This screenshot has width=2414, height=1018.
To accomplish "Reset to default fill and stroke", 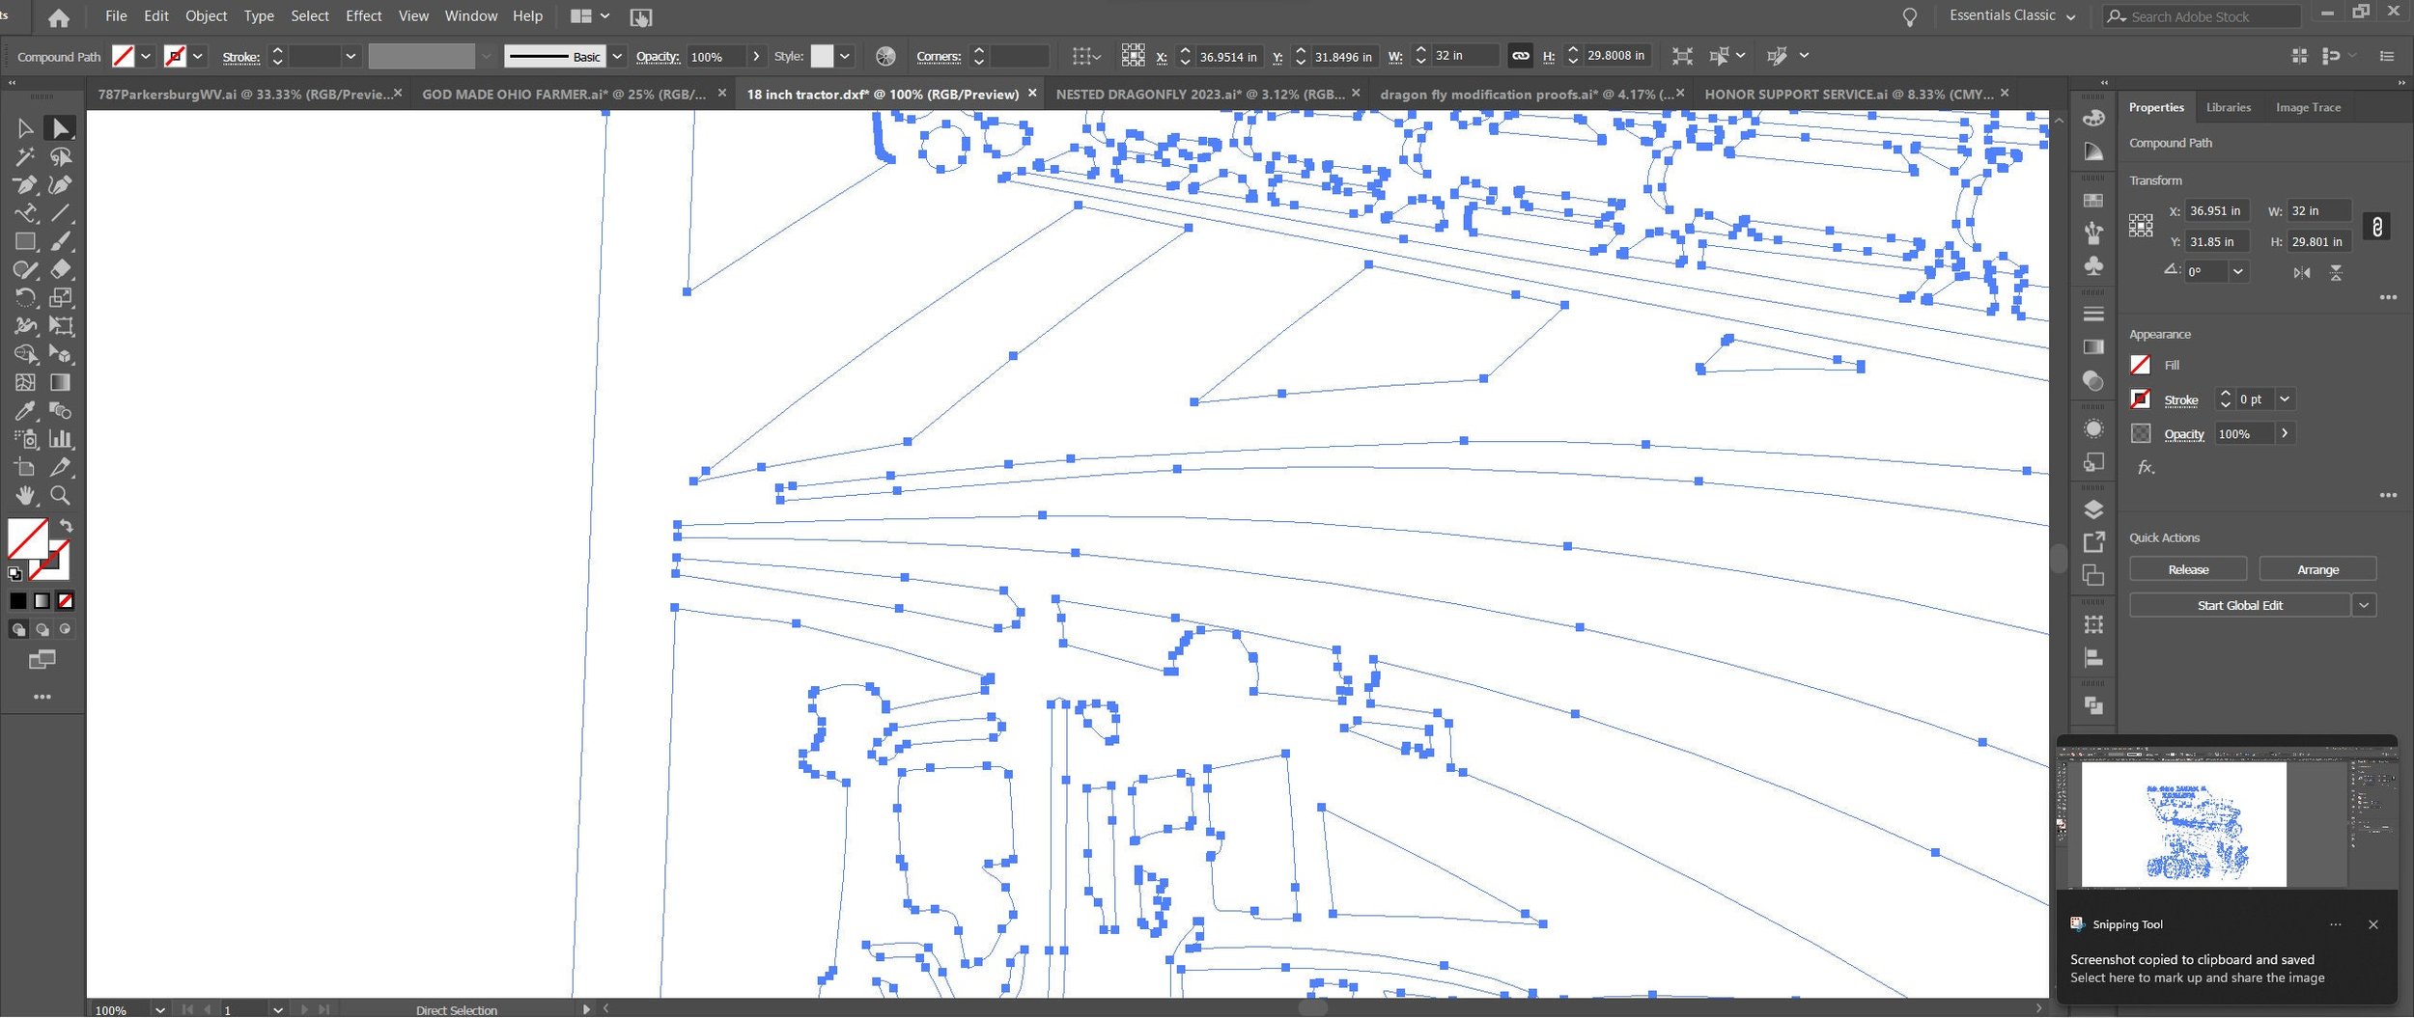I will pyautogui.click(x=14, y=574).
